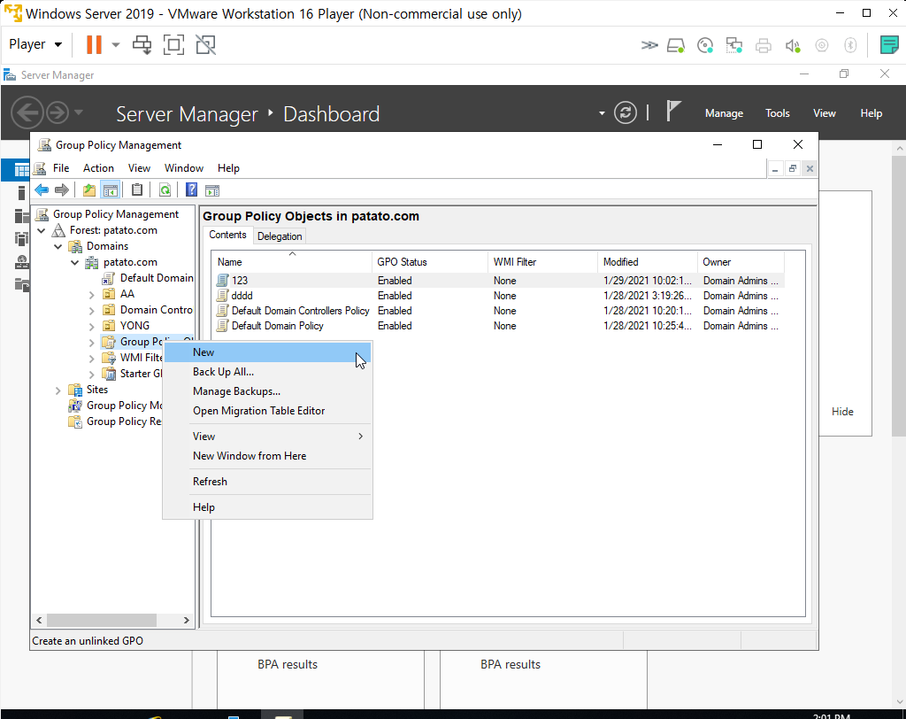This screenshot has width=906, height=719.
Task: Sort by the Owner column header
Action: pyautogui.click(x=741, y=262)
